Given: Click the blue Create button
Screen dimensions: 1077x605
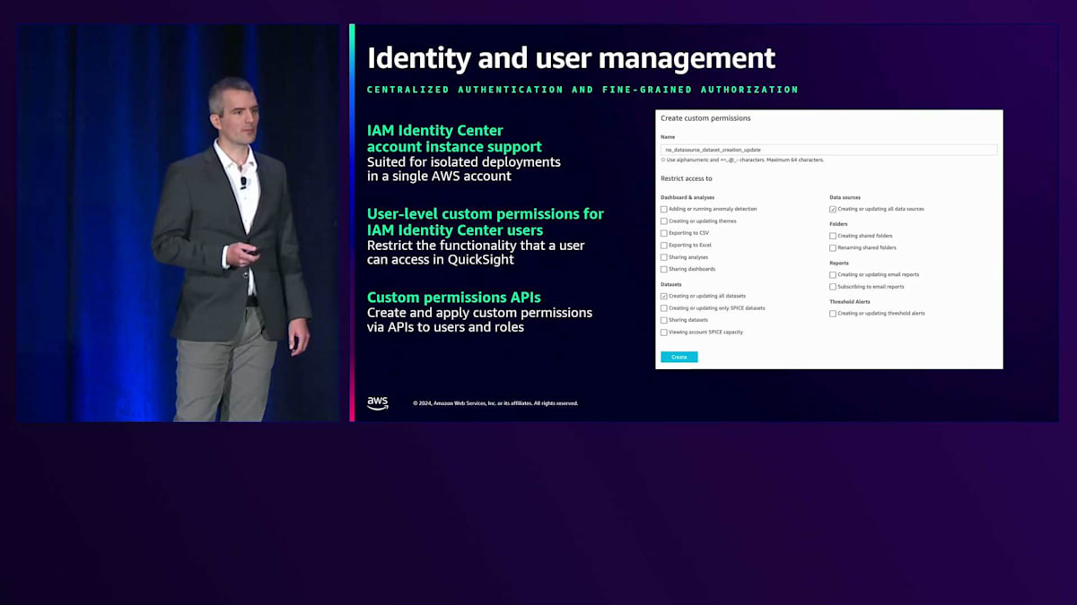Looking at the screenshot, I should click(679, 357).
